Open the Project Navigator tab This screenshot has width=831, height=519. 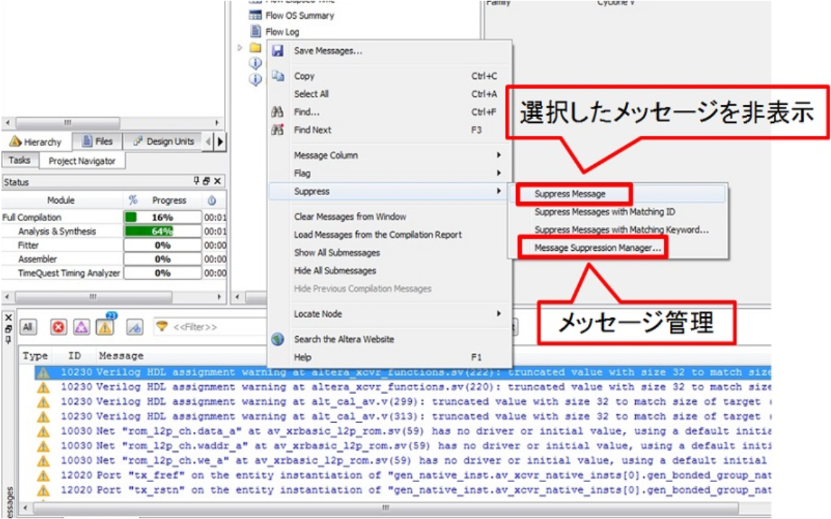coord(82,160)
